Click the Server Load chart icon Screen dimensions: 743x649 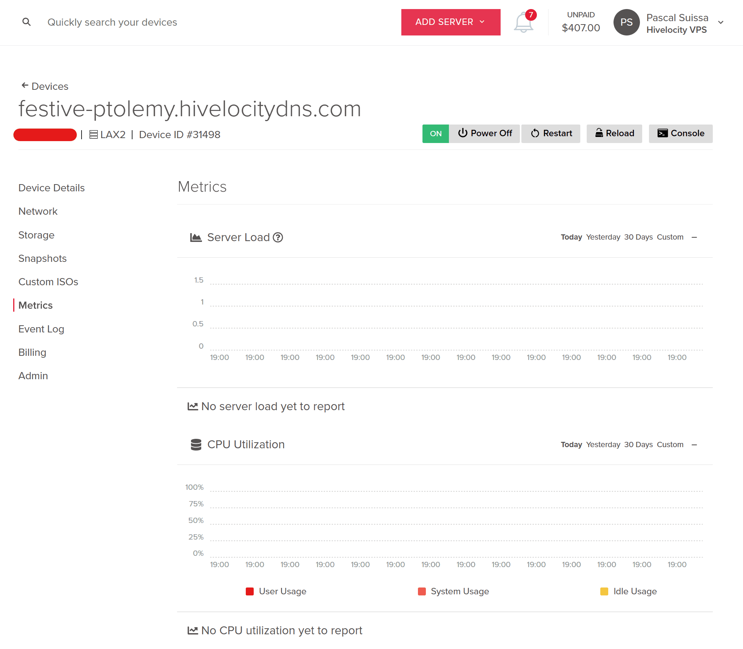pos(196,237)
